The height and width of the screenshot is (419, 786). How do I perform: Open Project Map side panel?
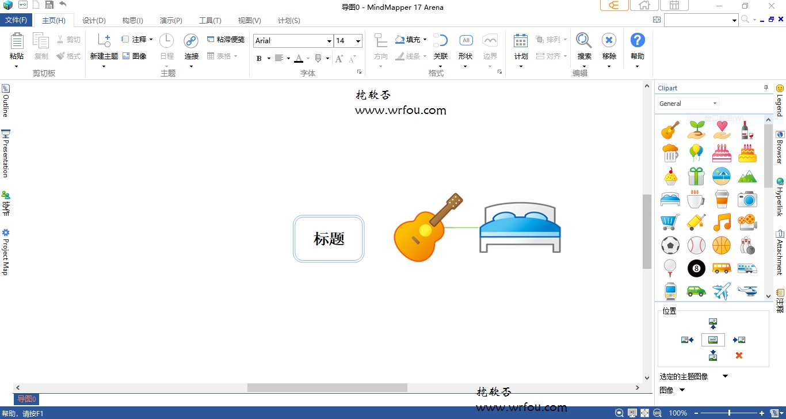tap(5, 252)
